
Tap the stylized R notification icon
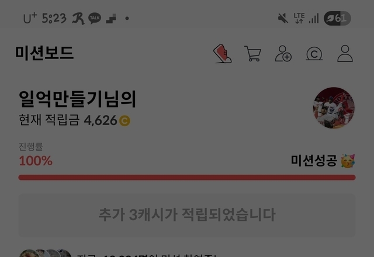pyautogui.click(x=78, y=18)
